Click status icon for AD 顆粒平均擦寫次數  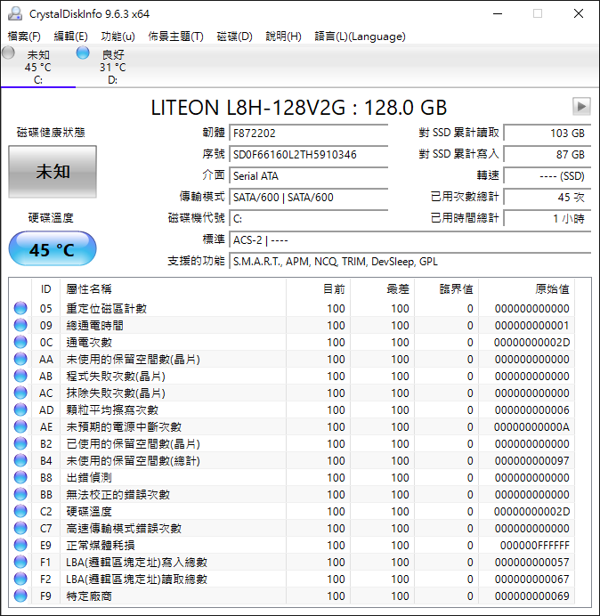tap(20, 409)
